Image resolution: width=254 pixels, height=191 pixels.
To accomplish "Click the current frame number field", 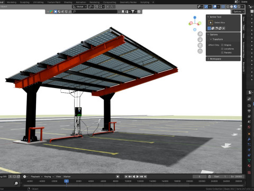I will click(x=199, y=177).
